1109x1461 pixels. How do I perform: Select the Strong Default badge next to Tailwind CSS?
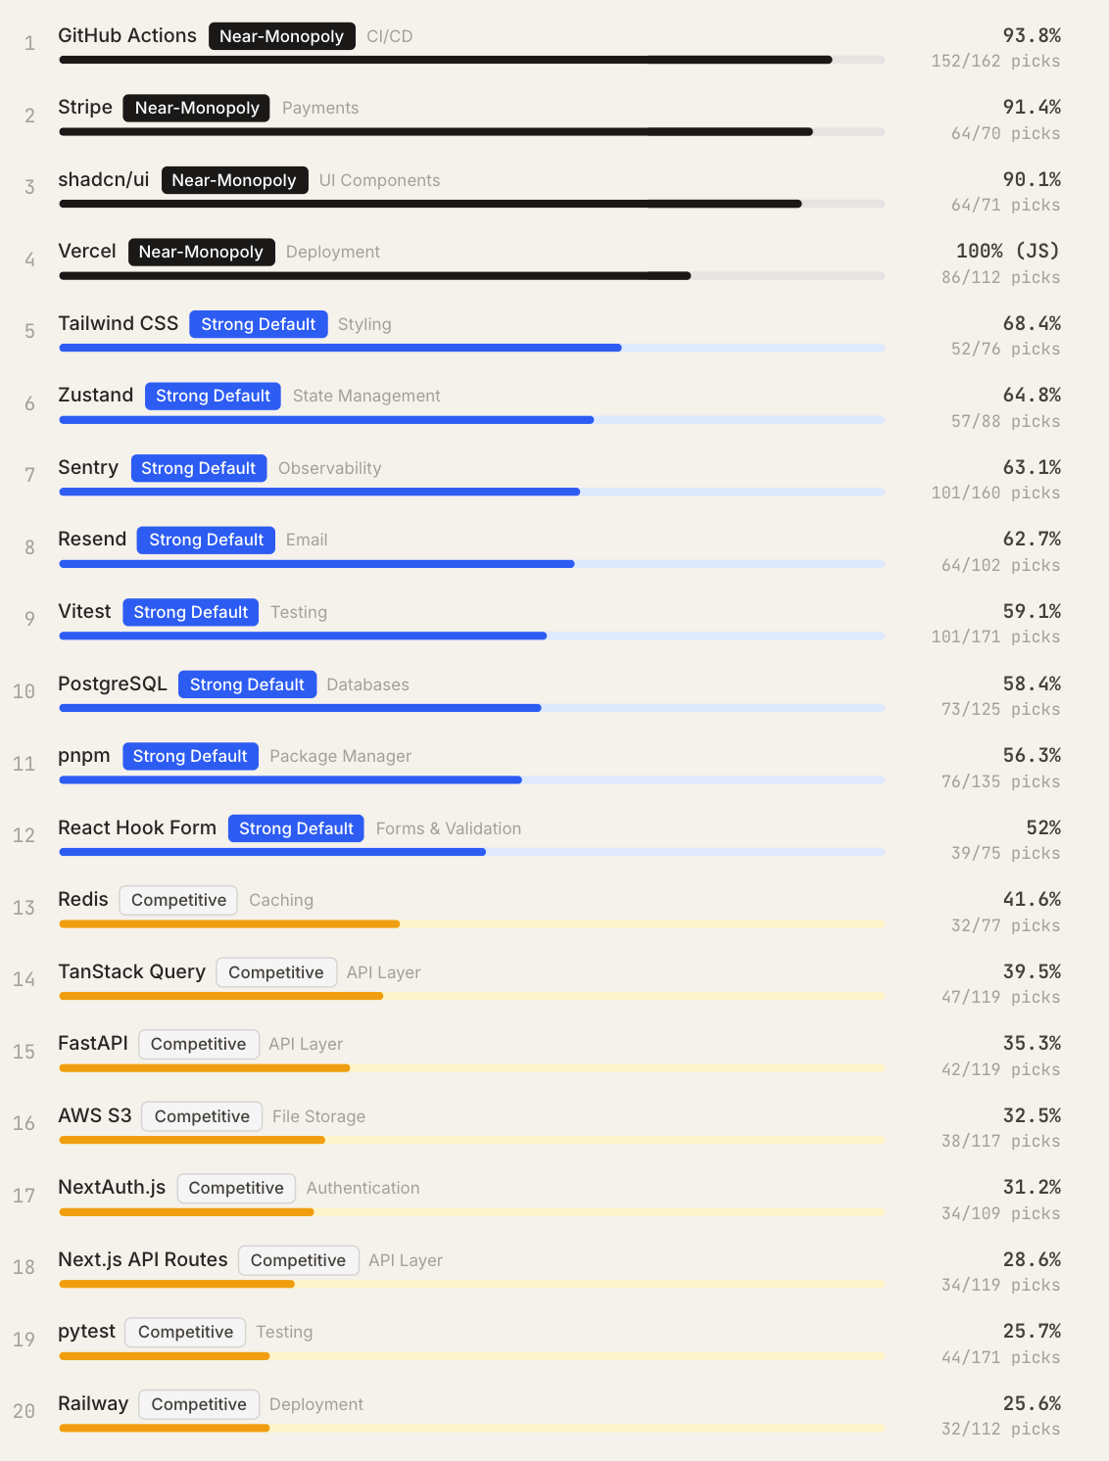[x=259, y=324]
